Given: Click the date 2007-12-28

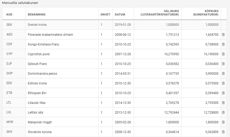Looking at the screenshot, I should 123,54.
